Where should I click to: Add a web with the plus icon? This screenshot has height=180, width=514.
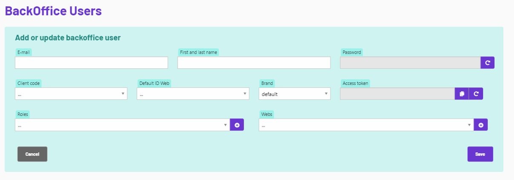481,125
